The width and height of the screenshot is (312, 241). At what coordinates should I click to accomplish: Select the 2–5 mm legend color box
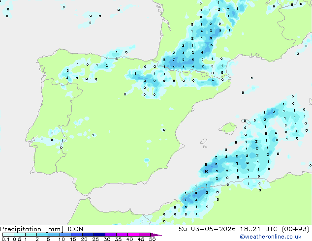pyautogui.click(x=42, y=235)
